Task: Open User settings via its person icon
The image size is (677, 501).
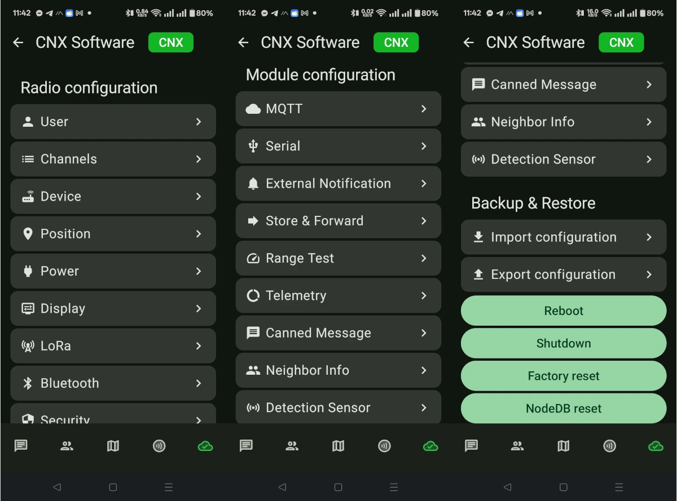Action: point(28,122)
